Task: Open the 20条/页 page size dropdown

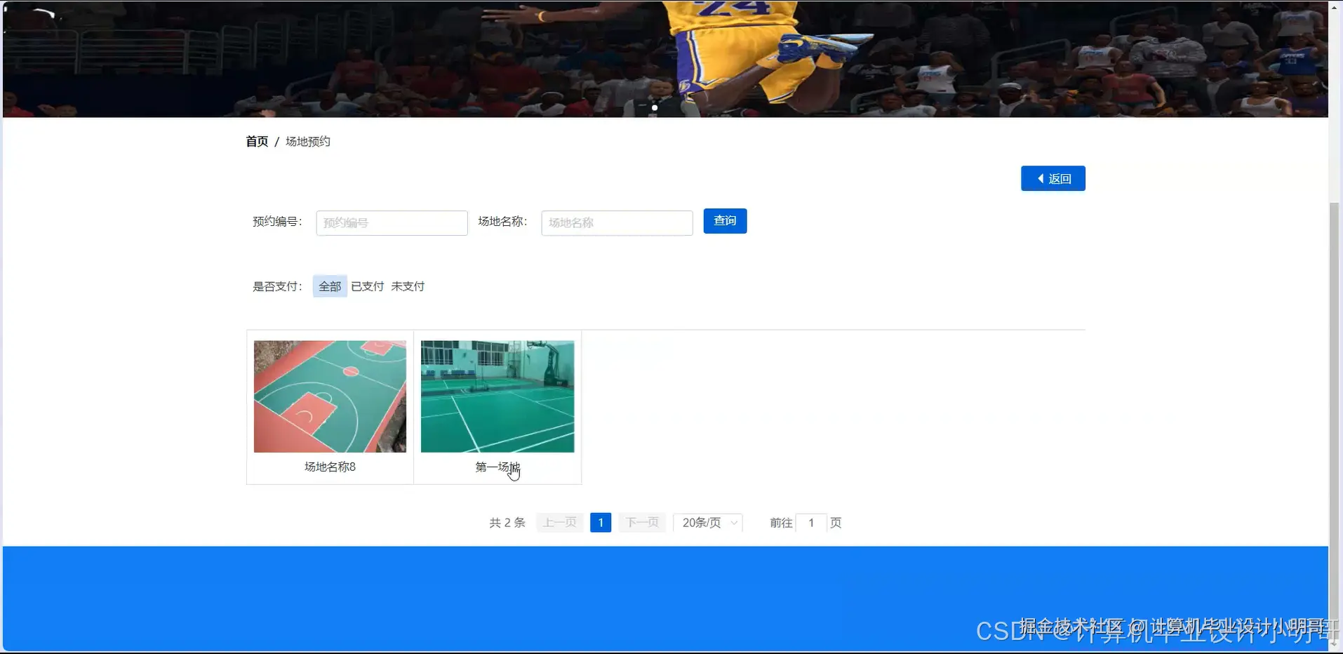Action: (708, 522)
